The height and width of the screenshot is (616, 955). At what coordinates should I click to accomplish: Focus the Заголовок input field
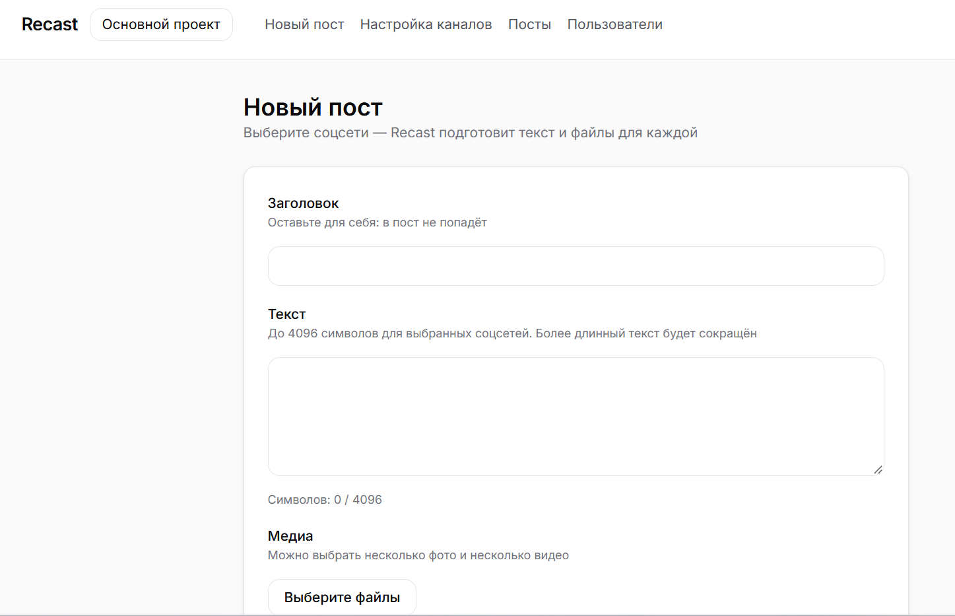click(576, 266)
